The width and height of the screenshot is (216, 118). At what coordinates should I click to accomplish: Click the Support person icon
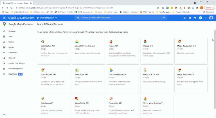[x=4, y=58]
